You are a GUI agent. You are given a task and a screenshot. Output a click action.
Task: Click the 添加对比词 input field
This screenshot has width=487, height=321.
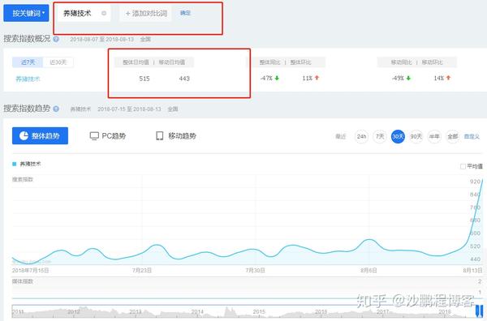145,13
